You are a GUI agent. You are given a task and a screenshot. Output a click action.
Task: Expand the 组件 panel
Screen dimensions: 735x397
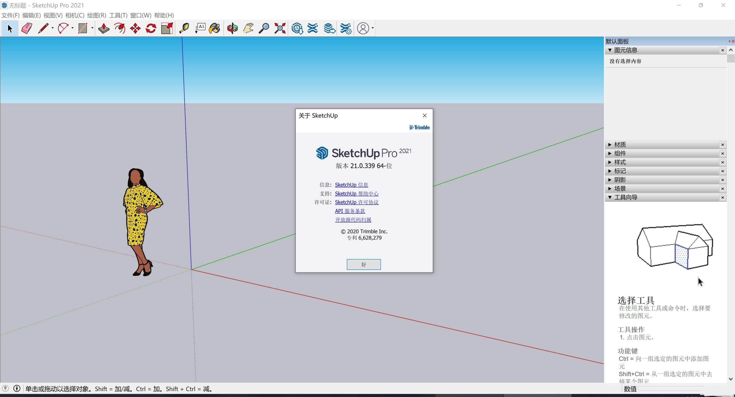point(610,153)
